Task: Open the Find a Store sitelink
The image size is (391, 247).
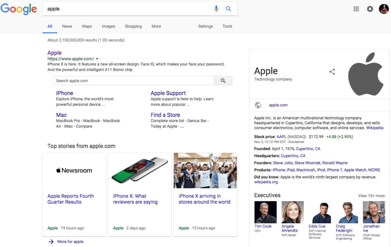Action: pyautogui.click(x=165, y=115)
